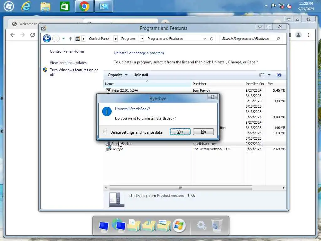Open the Organize menu
The height and width of the screenshot is (241, 321).
coord(118,75)
